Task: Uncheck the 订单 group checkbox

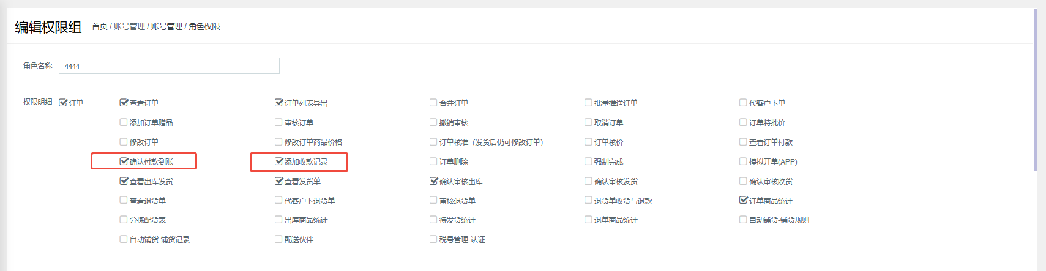Action: coord(62,103)
